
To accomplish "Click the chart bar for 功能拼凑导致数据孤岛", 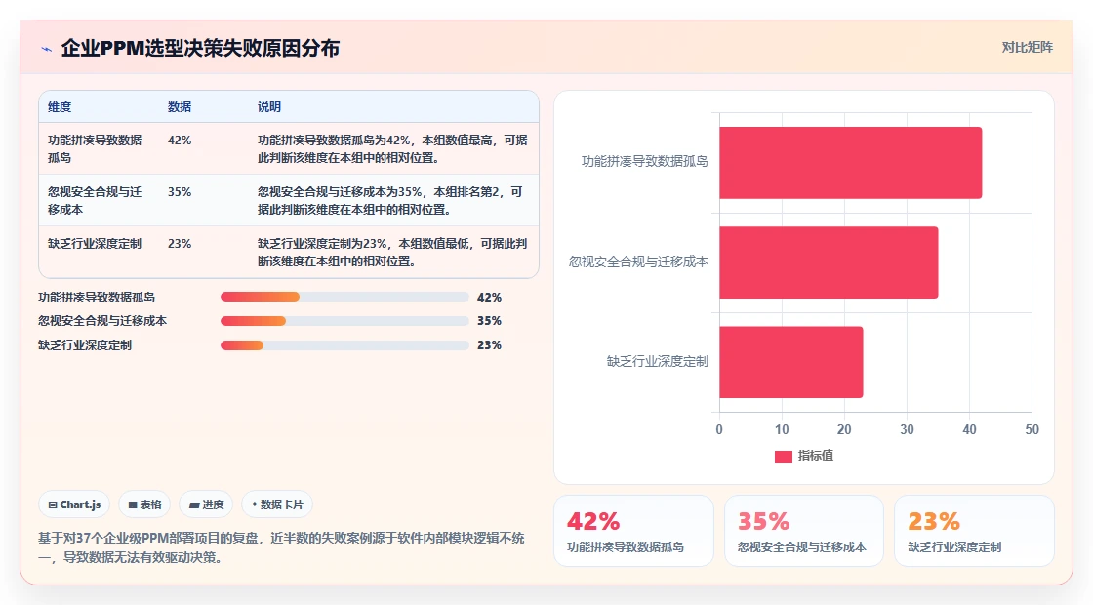I will [850, 162].
